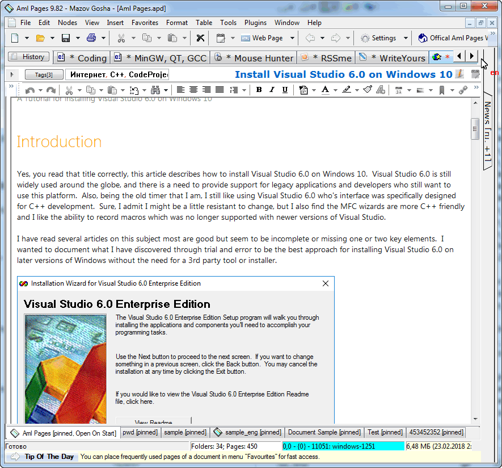Click the binoculars Find icon
502x468 pixels.
(155, 90)
